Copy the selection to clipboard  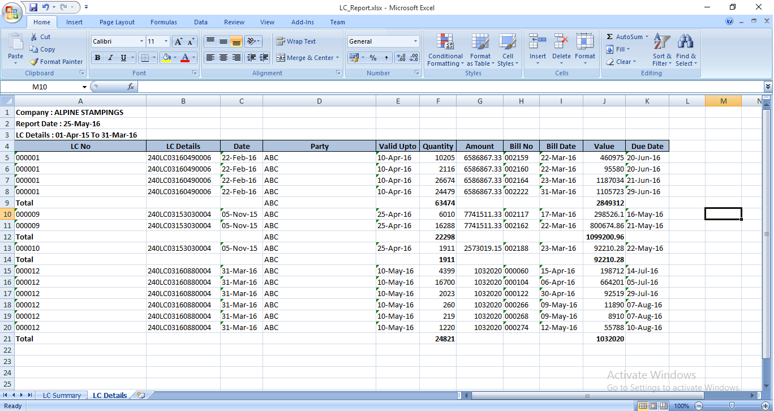click(42, 49)
